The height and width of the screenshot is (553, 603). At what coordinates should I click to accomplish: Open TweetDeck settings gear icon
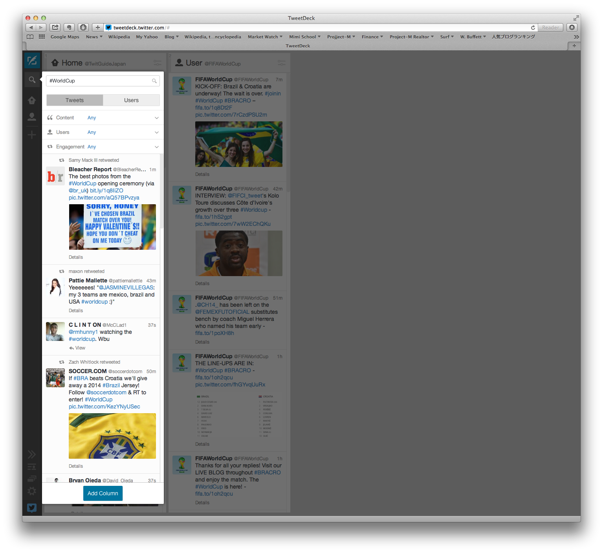click(32, 491)
